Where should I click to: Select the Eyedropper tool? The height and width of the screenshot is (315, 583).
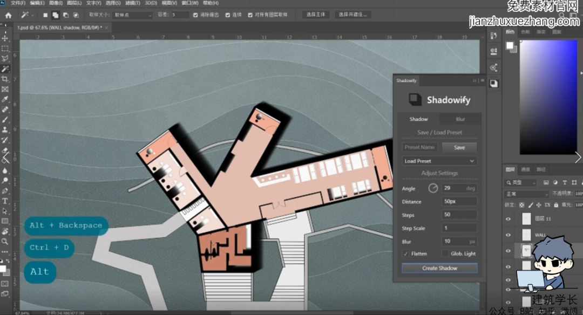point(5,99)
